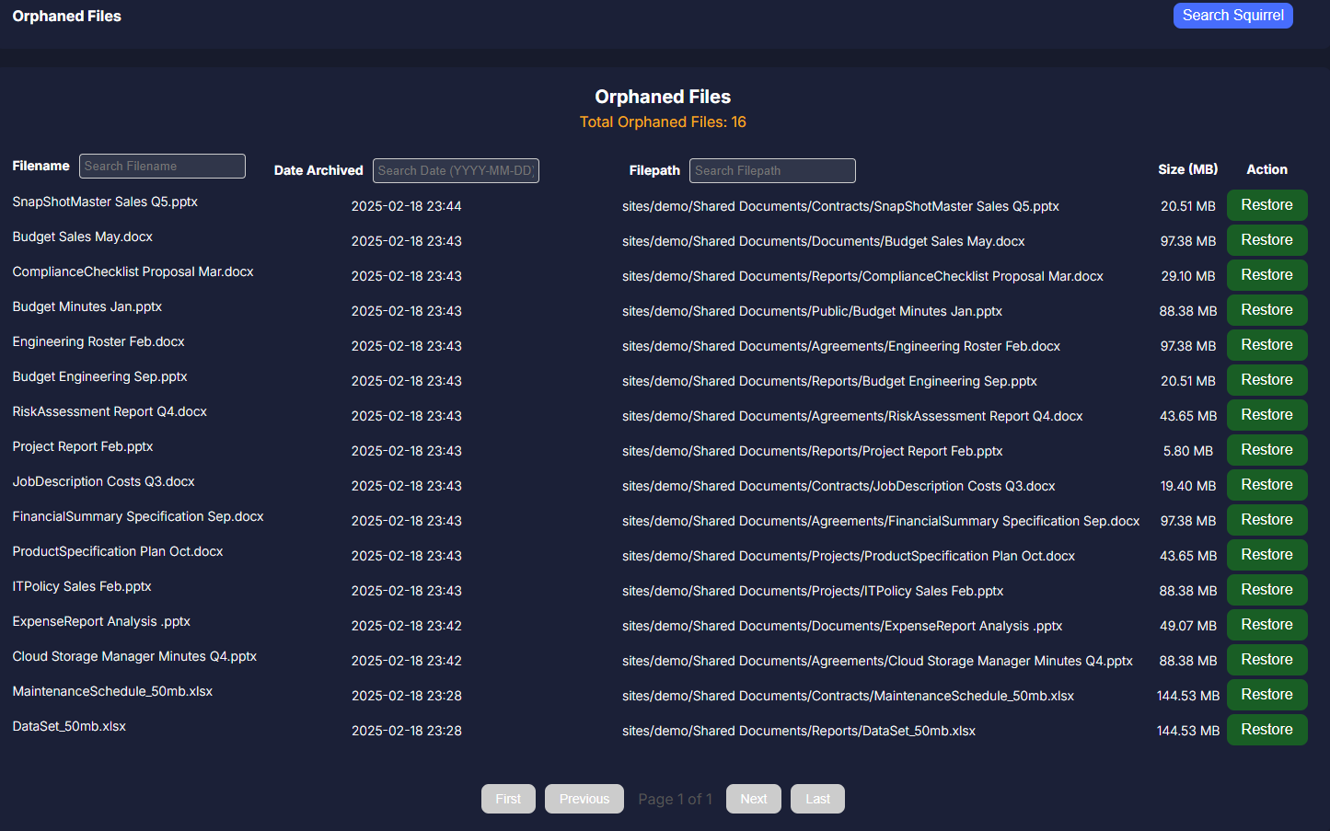Restore the DataSet_50mb.xlsx file
Image resolution: width=1330 pixels, height=831 pixels.
[x=1266, y=730]
